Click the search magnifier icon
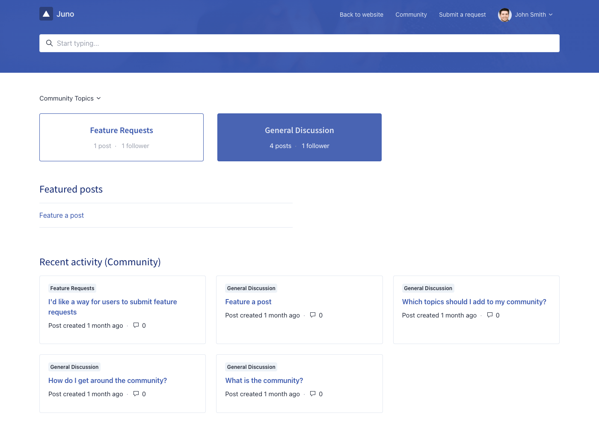This screenshot has width=599, height=445. click(50, 43)
